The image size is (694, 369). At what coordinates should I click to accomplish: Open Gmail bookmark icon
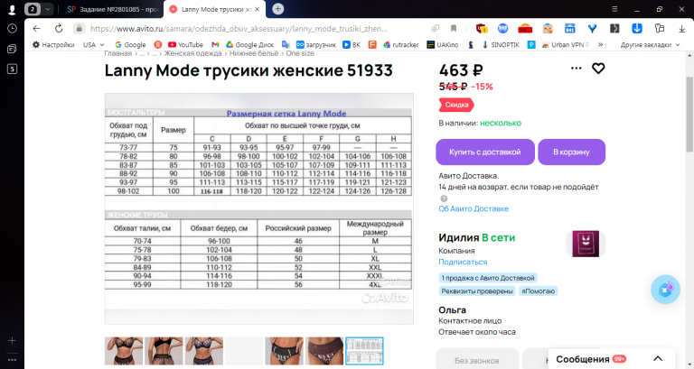[x=215, y=44]
